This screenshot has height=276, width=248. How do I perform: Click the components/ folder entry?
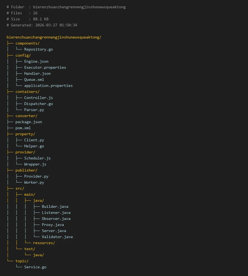[x=27, y=43]
